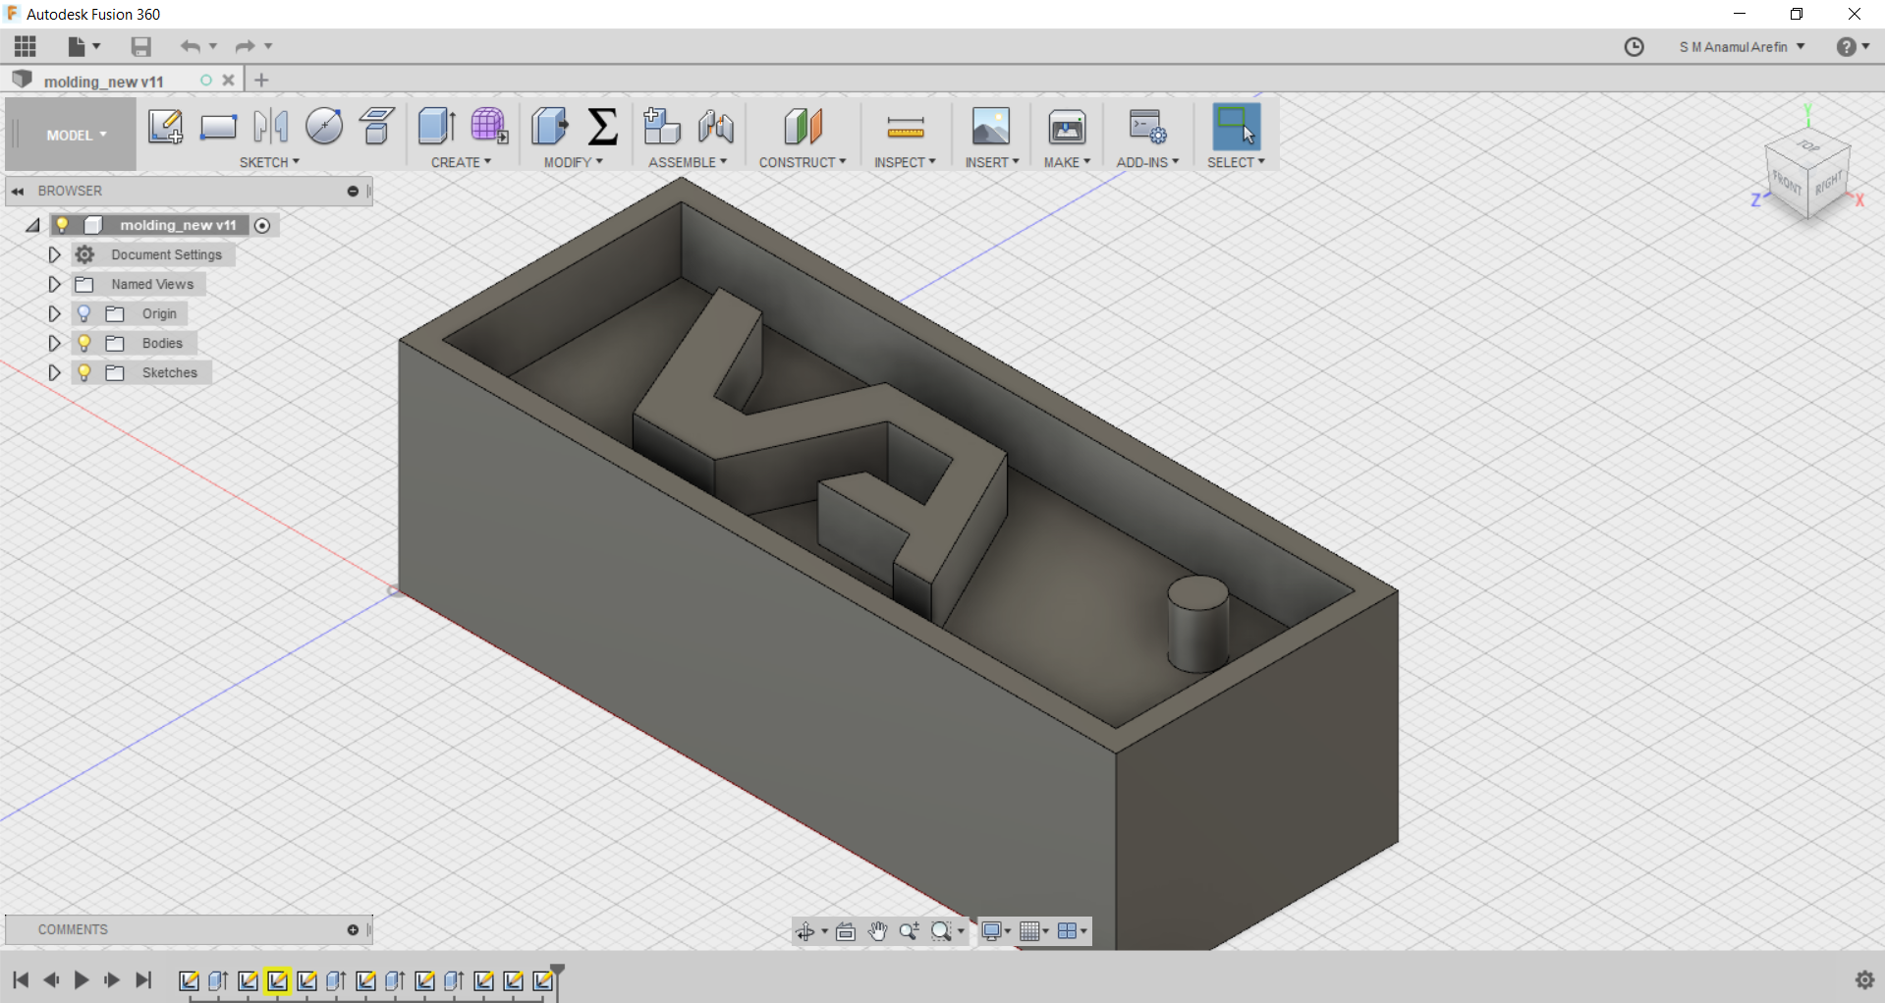Open the File menu dropdown arrow
The height and width of the screenshot is (1003, 1885).
96,46
